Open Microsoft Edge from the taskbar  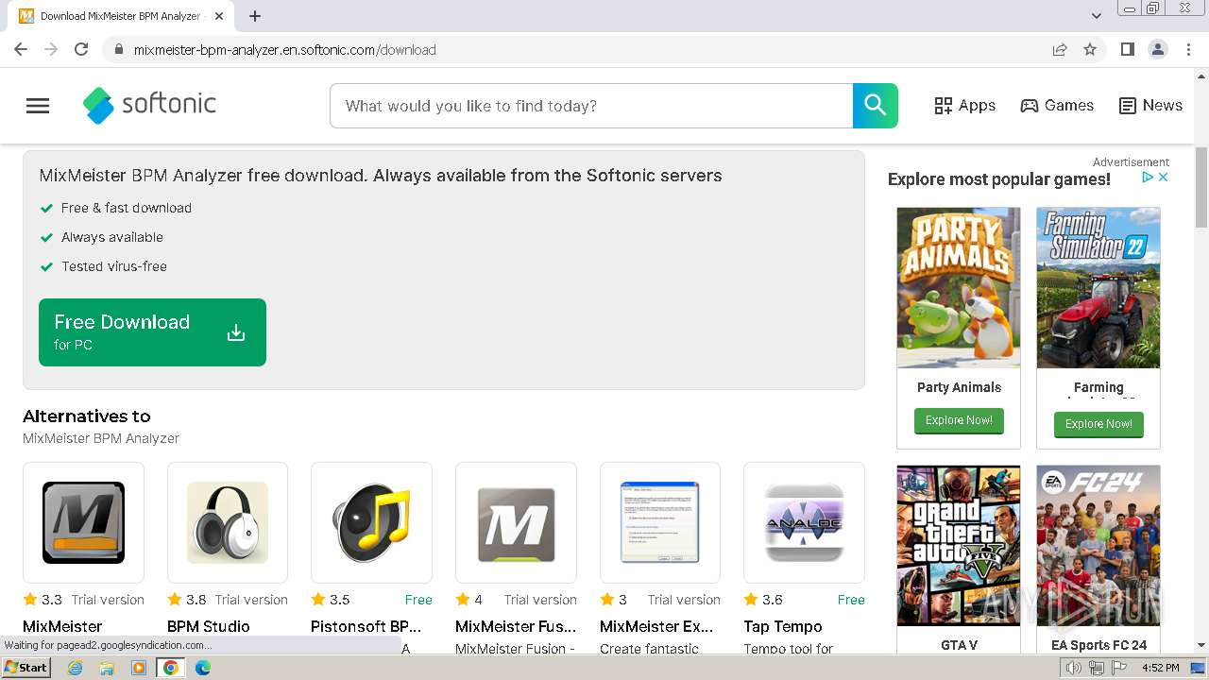tap(203, 668)
